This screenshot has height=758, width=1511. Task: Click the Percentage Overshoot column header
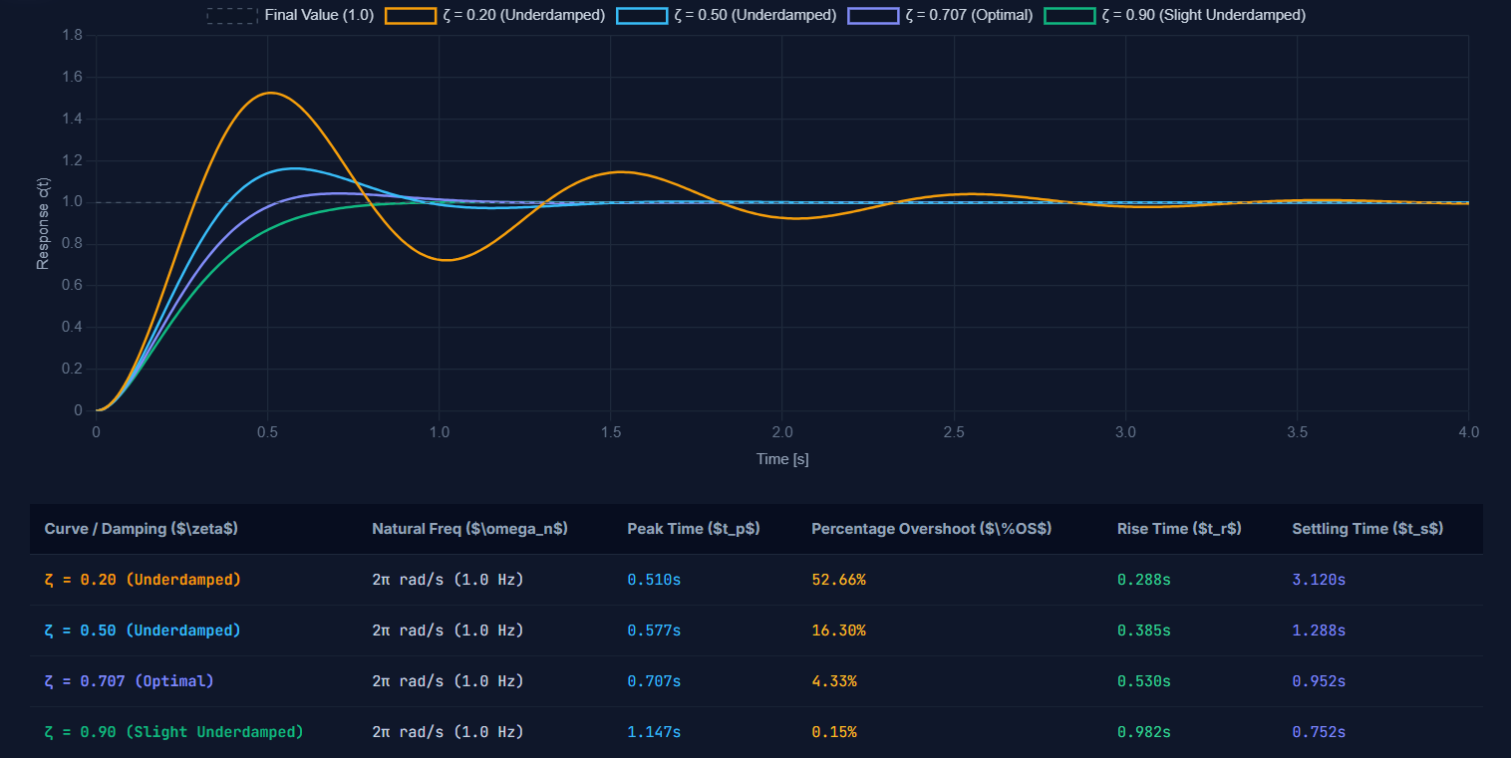pos(932,529)
